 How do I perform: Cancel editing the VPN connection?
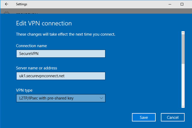pos(172,117)
